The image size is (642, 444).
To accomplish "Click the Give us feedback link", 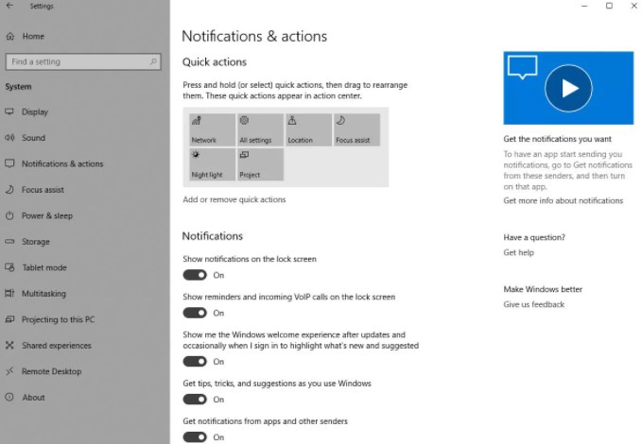I will (x=534, y=304).
